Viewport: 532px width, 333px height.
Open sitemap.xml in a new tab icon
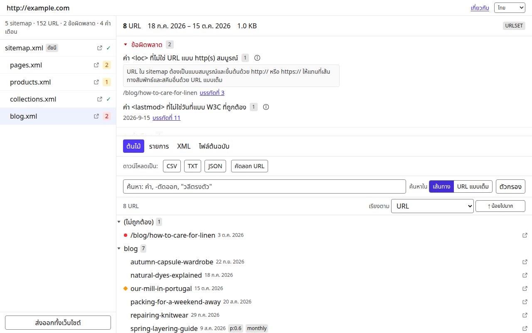coord(99,48)
